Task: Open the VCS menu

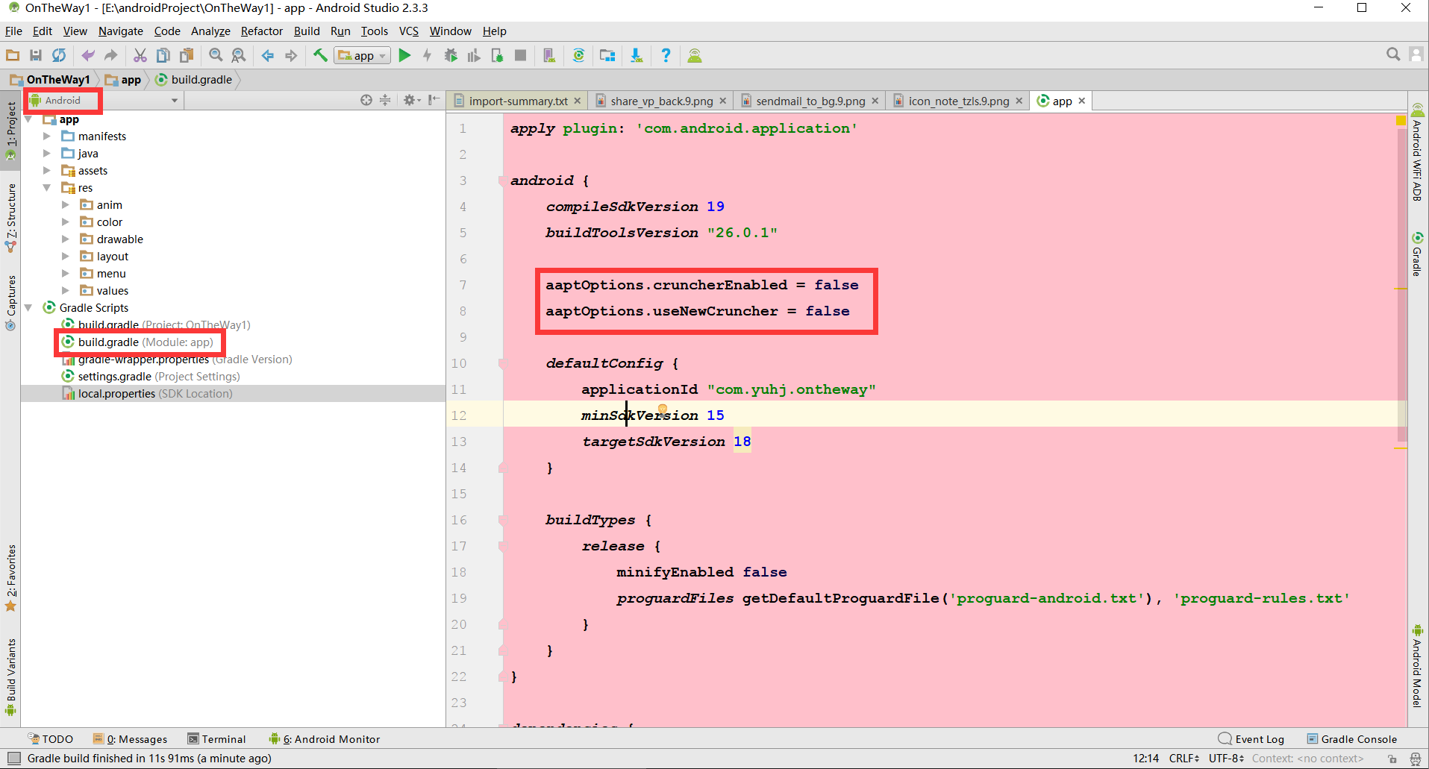Action: coord(409,31)
